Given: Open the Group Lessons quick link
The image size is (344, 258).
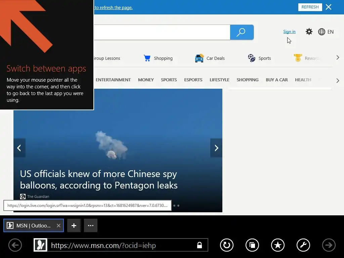Looking at the screenshot, I should point(107,58).
